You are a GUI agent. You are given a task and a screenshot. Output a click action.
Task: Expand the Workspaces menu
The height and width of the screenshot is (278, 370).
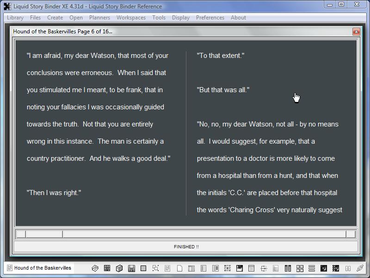point(131,18)
